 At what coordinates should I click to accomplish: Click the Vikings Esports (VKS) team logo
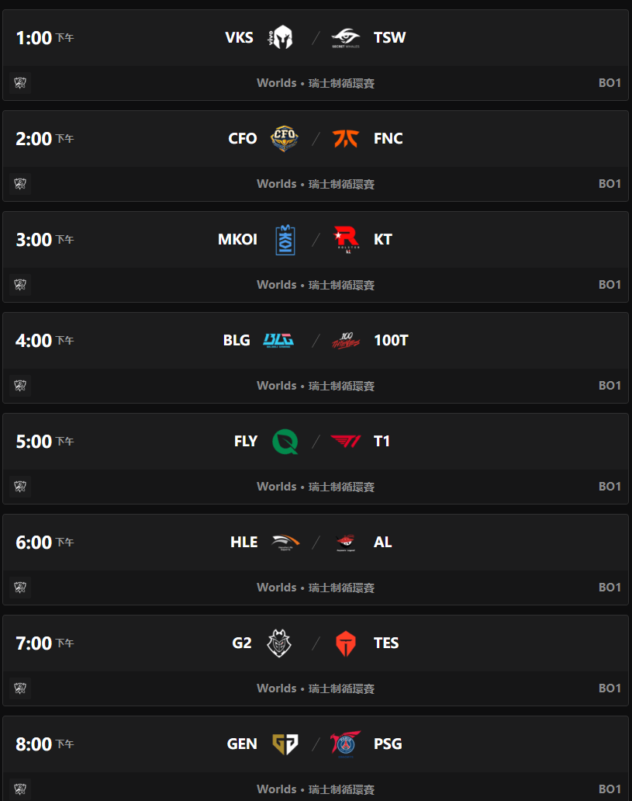(279, 38)
